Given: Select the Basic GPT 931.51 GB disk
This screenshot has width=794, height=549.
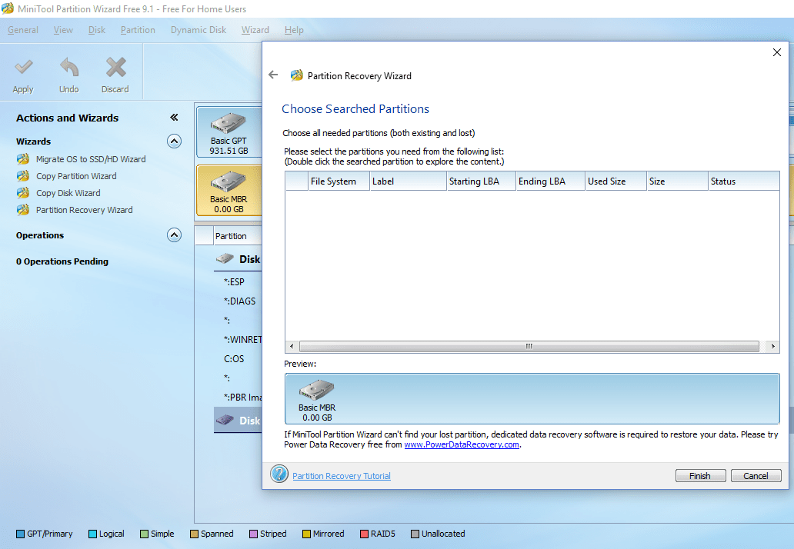Looking at the screenshot, I should click(x=229, y=133).
